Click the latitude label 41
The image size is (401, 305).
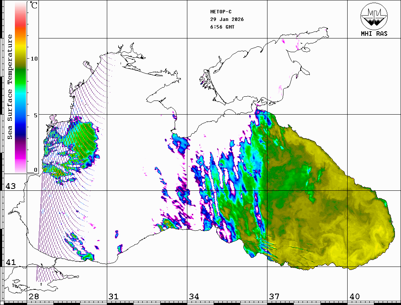pyautogui.click(x=10, y=262)
